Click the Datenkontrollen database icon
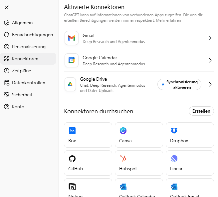Screen dimensions: 218x197 click(7, 83)
